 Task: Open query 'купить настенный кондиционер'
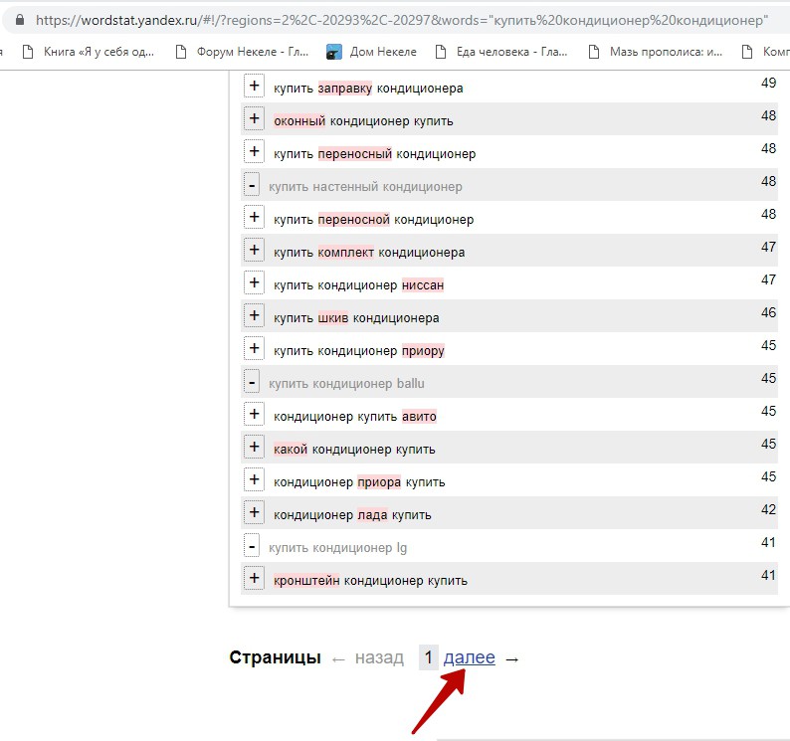coord(365,187)
